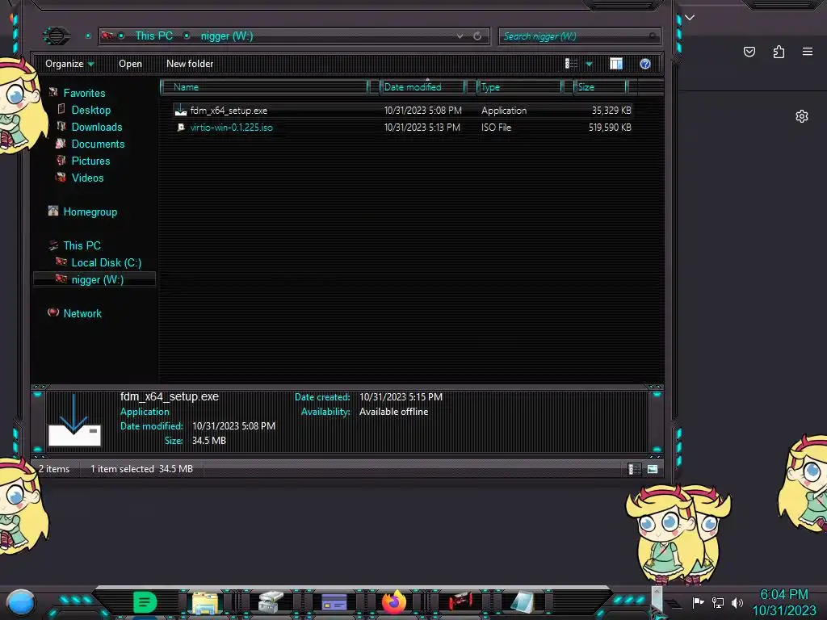The image size is (827, 620).
Task: Open Videos in the navigation pane
Action: coord(87,178)
